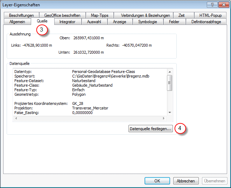Switch to the HTML-Popup tab

tap(210, 15)
